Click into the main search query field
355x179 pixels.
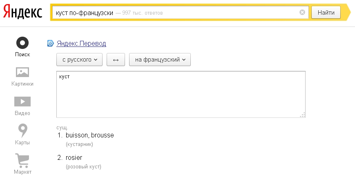coord(176,13)
